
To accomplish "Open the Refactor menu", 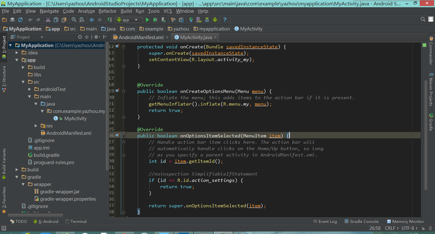I will click(108, 11).
